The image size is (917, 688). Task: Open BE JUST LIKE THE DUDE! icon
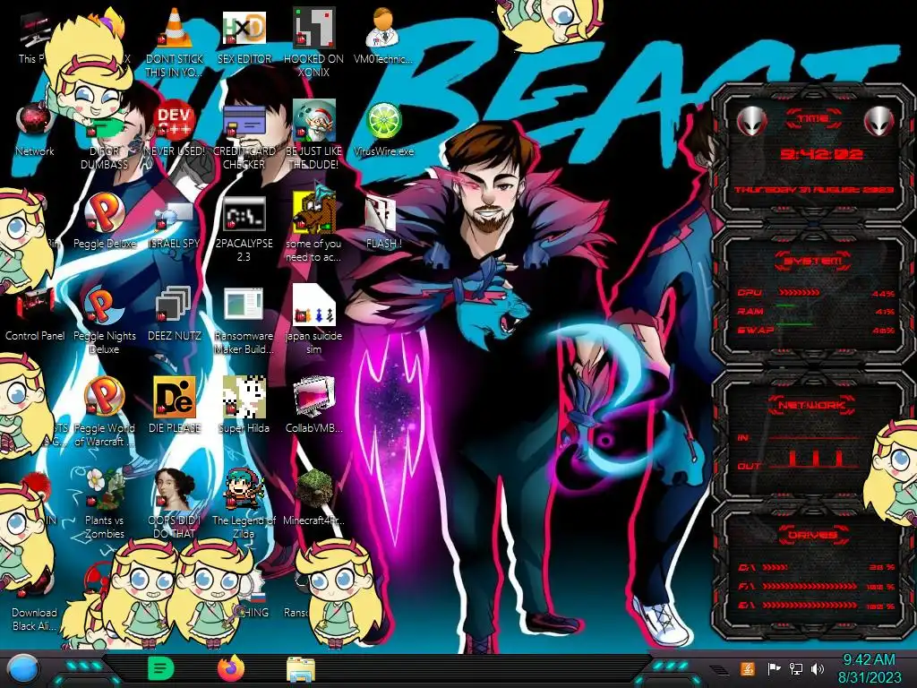tap(313, 121)
